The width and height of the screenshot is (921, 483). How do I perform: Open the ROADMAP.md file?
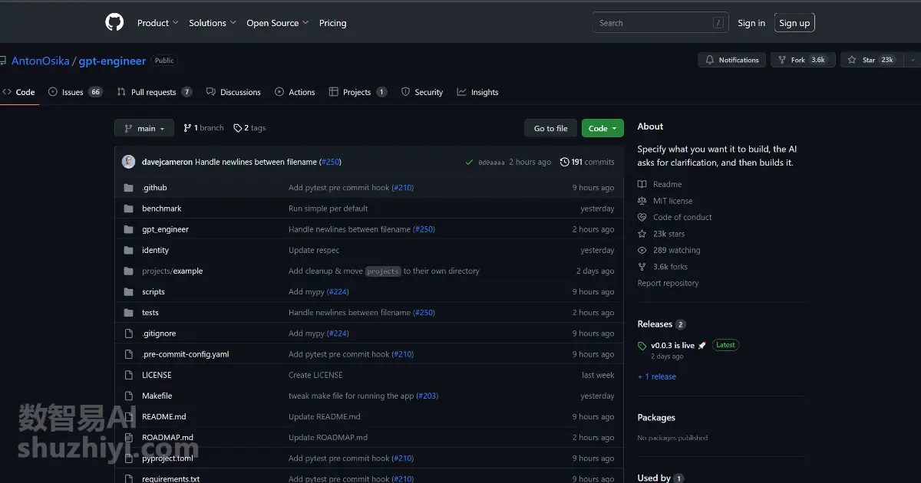tap(167, 437)
